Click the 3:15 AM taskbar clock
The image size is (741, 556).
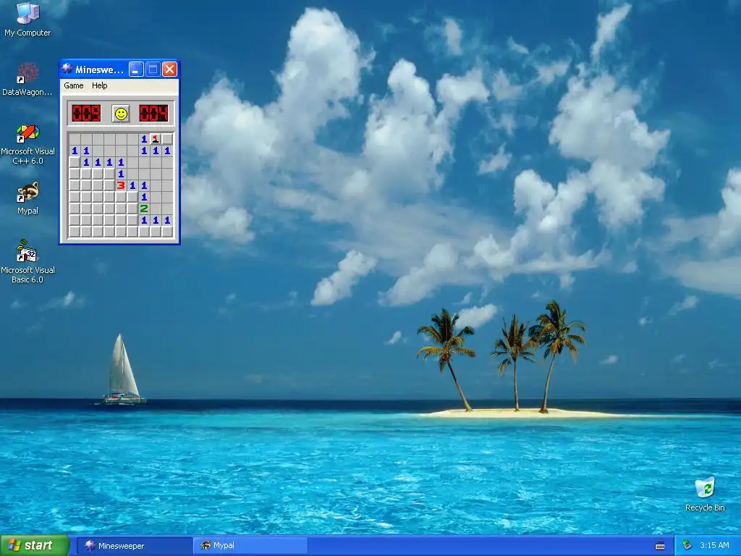714,546
